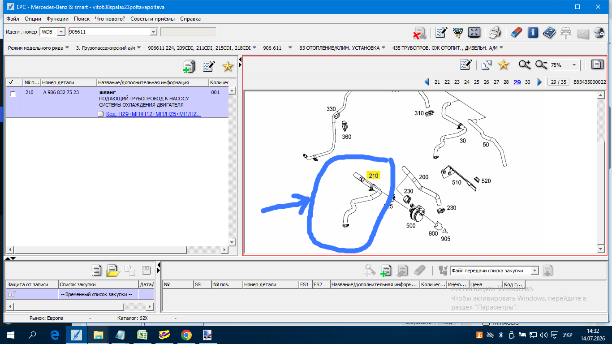Open the Что нового? menu
Viewport: 612px width, 344px height.
[x=110, y=19]
